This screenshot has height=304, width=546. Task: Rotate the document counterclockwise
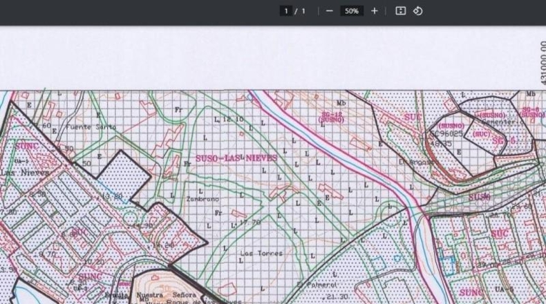[418, 11]
